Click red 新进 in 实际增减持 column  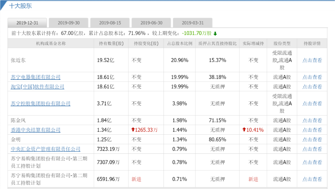(253, 179)
